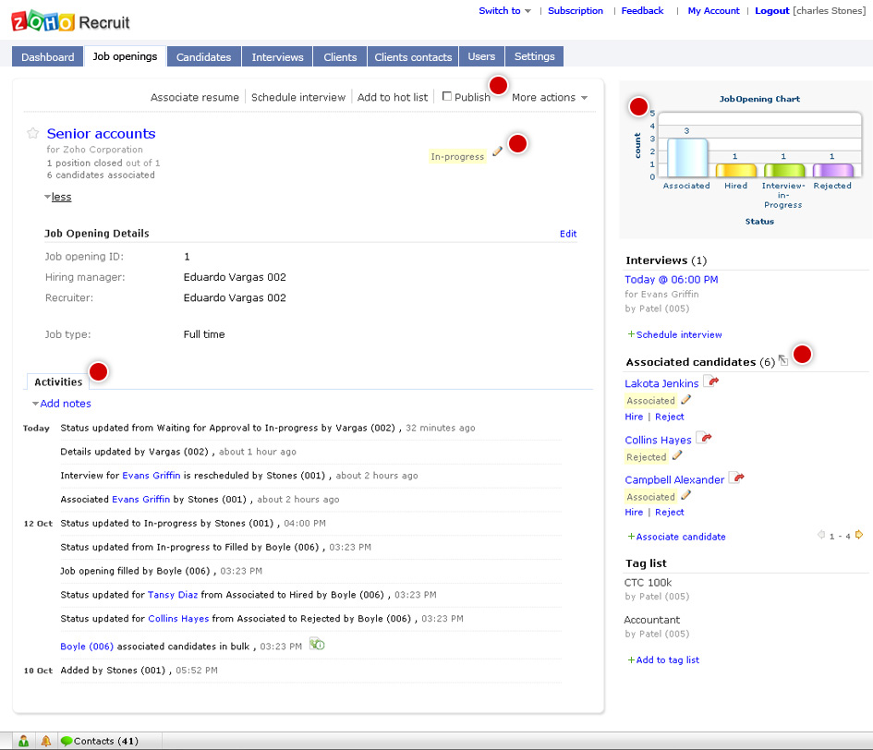Toggle the Publish checkbox

tap(446, 96)
